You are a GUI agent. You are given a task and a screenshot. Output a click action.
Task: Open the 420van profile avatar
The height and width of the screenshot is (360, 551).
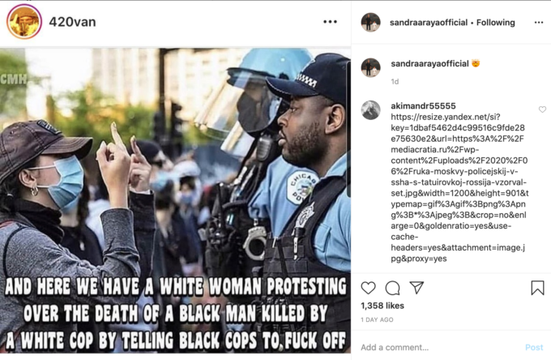(23, 22)
